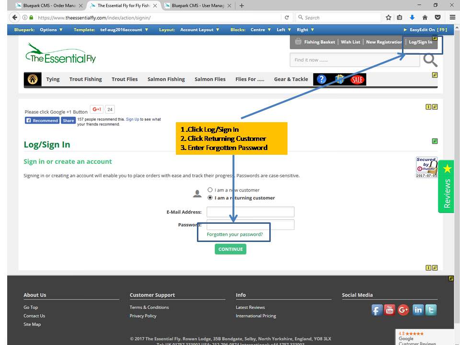460x345 pixels.
Task: Click the E-Mail Address input field
Action: pyautogui.click(x=250, y=212)
